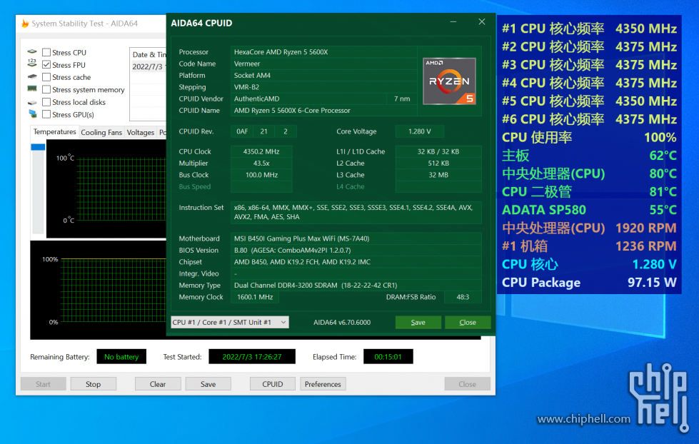Click the Elapsed Time value 00:15:01

pos(388,357)
